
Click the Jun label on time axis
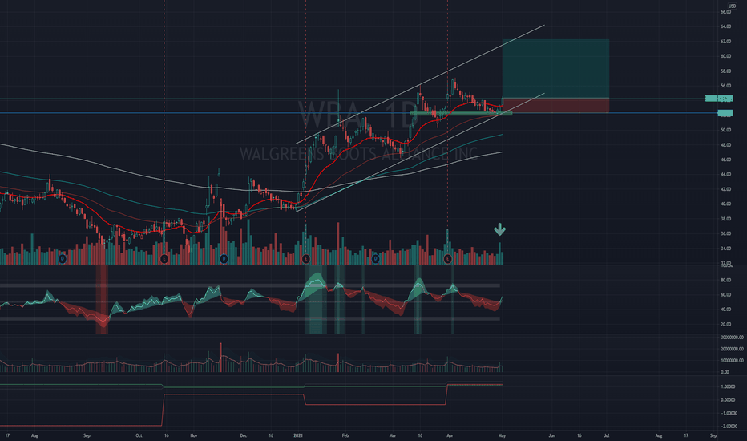pos(551,435)
